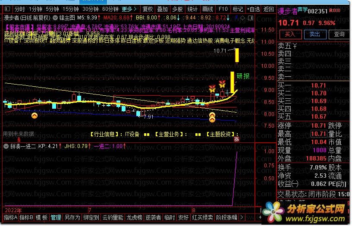Image resolution: width=352 pixels, height=226 pixels.
Task: Select the 临时 indicator tab
Action: [170, 218]
